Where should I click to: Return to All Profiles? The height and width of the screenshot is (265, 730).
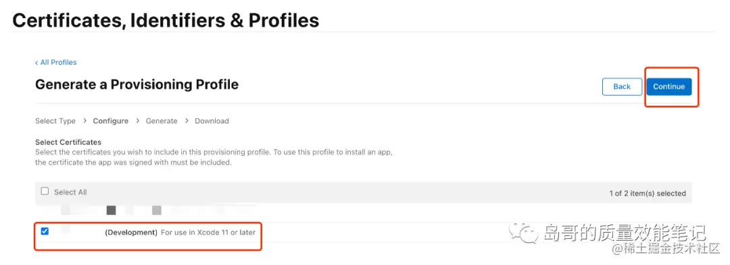coord(59,63)
